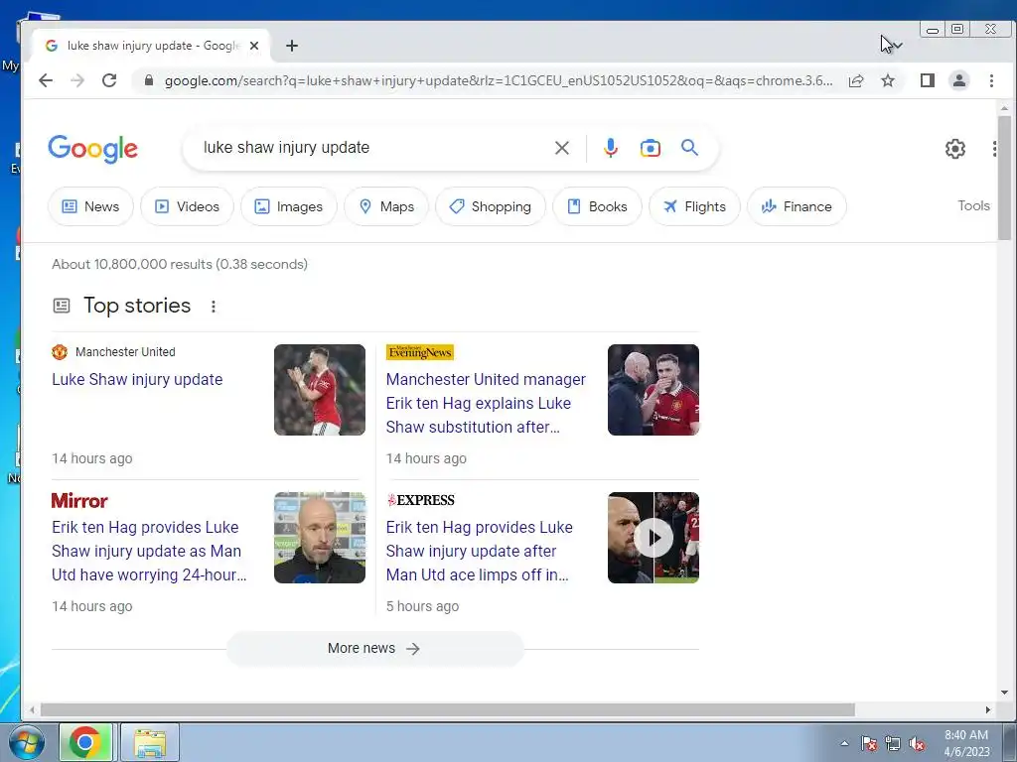Open Evening News story thumbnail
This screenshot has width=1017, height=762.
pyautogui.click(x=654, y=390)
